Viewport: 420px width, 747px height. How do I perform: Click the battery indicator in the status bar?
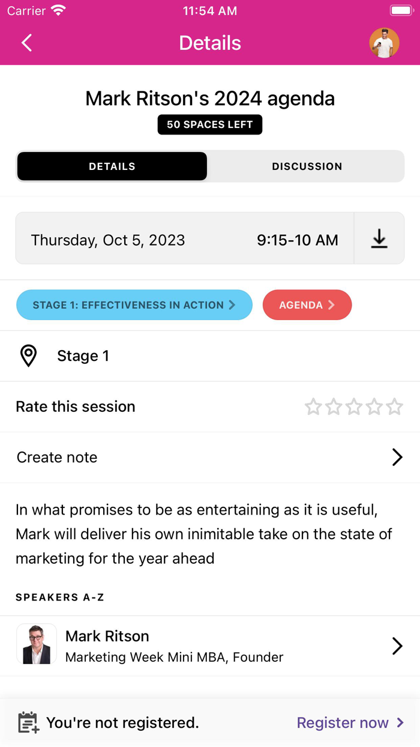(x=401, y=10)
